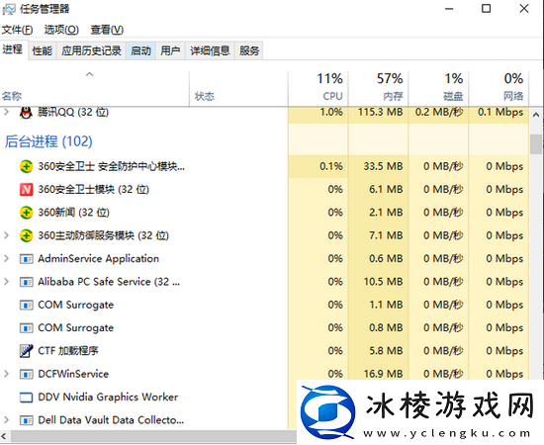Sort processes by the 网络 column

tap(499, 88)
